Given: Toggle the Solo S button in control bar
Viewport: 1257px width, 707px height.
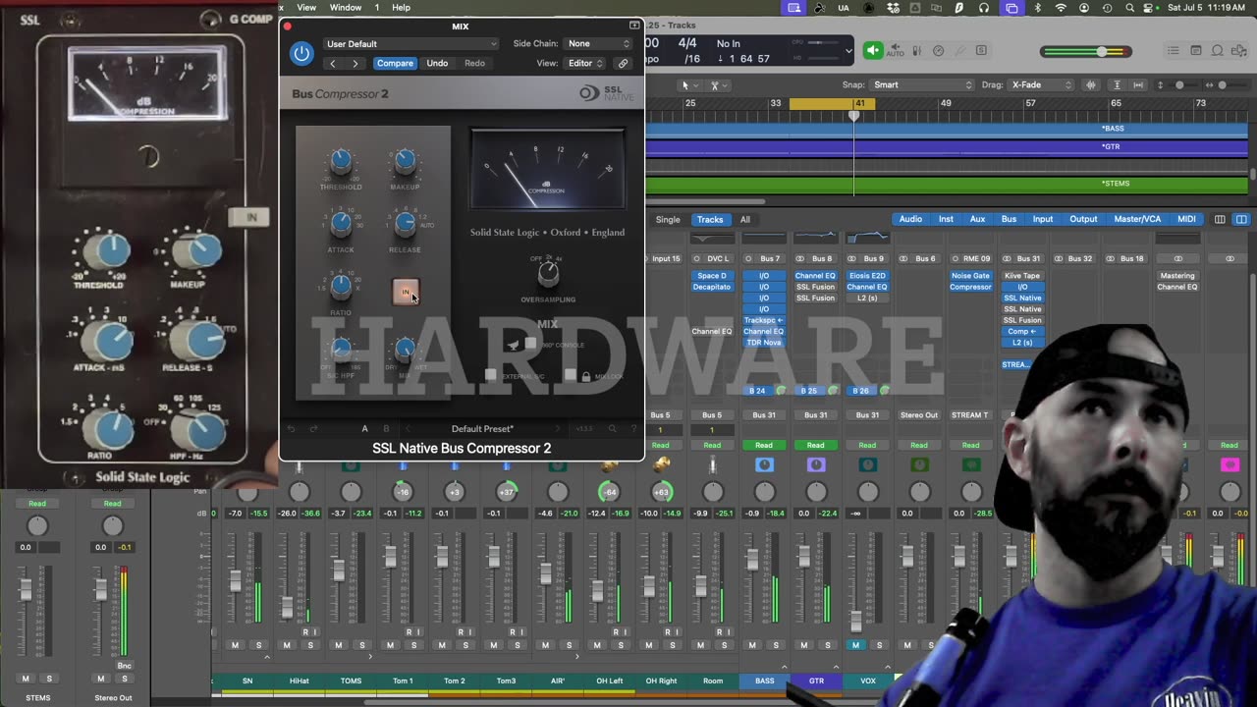Looking at the screenshot, I should click(x=981, y=51).
